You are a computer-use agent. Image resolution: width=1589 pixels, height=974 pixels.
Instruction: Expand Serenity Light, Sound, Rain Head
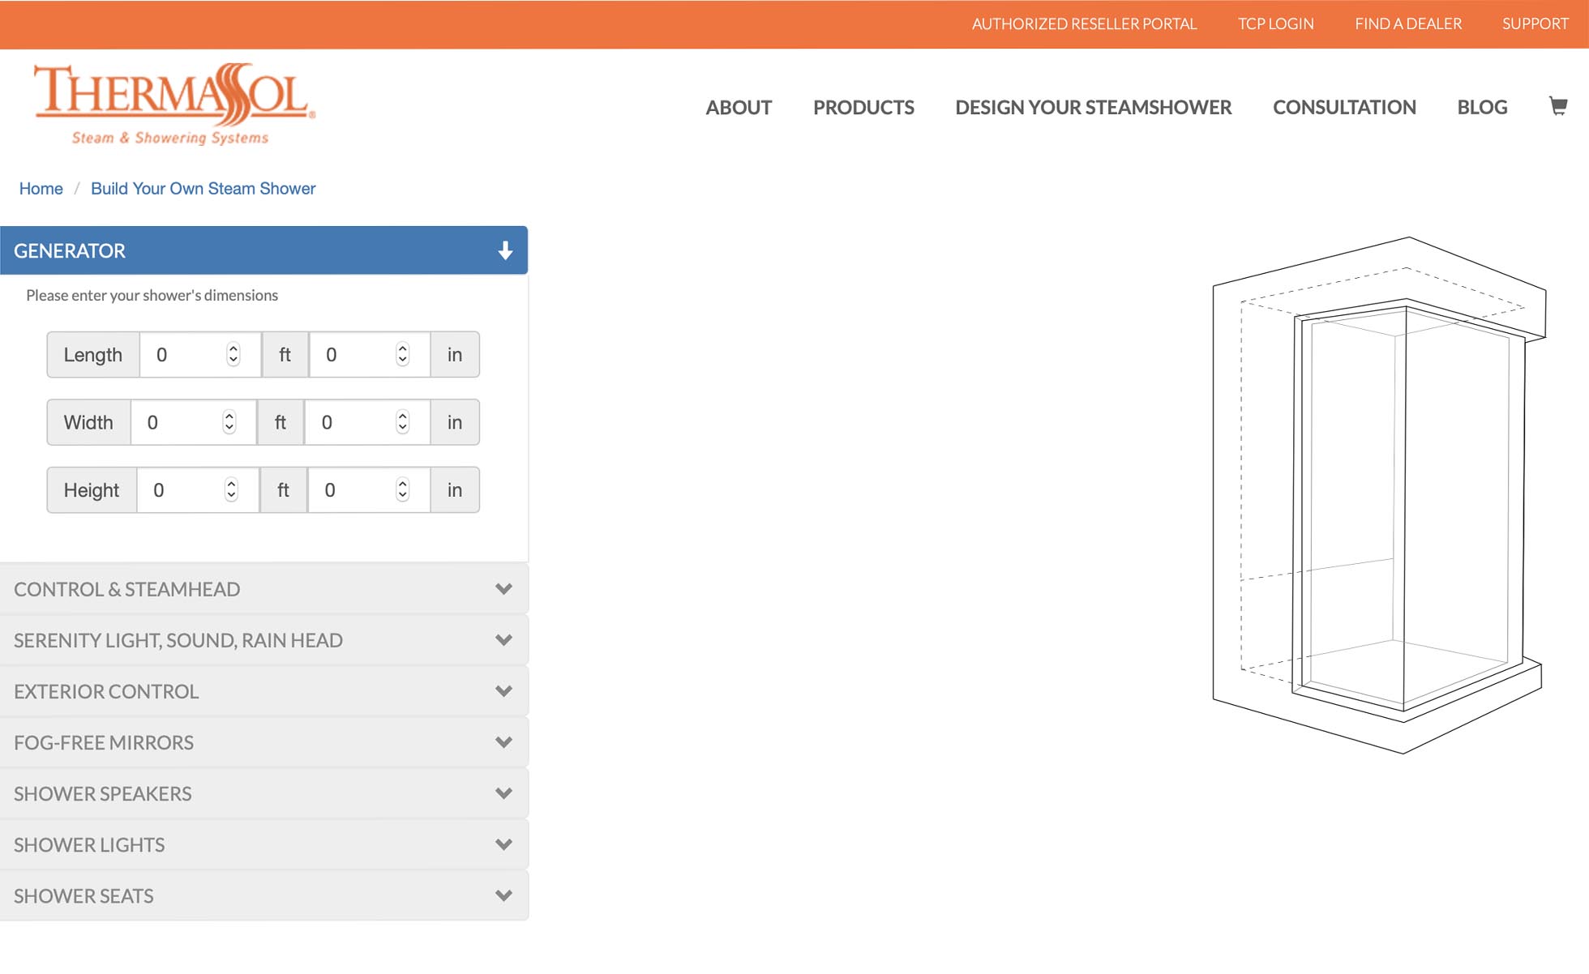click(x=263, y=640)
